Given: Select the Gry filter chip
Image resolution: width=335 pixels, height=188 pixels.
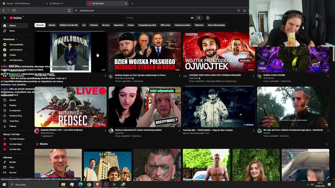Looking at the screenshot, I should (x=84, y=25).
